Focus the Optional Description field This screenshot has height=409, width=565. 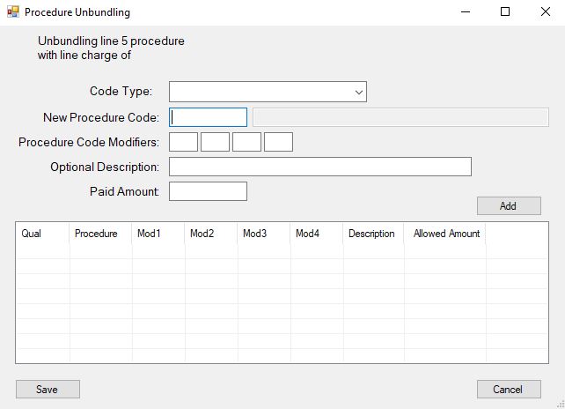click(x=320, y=167)
